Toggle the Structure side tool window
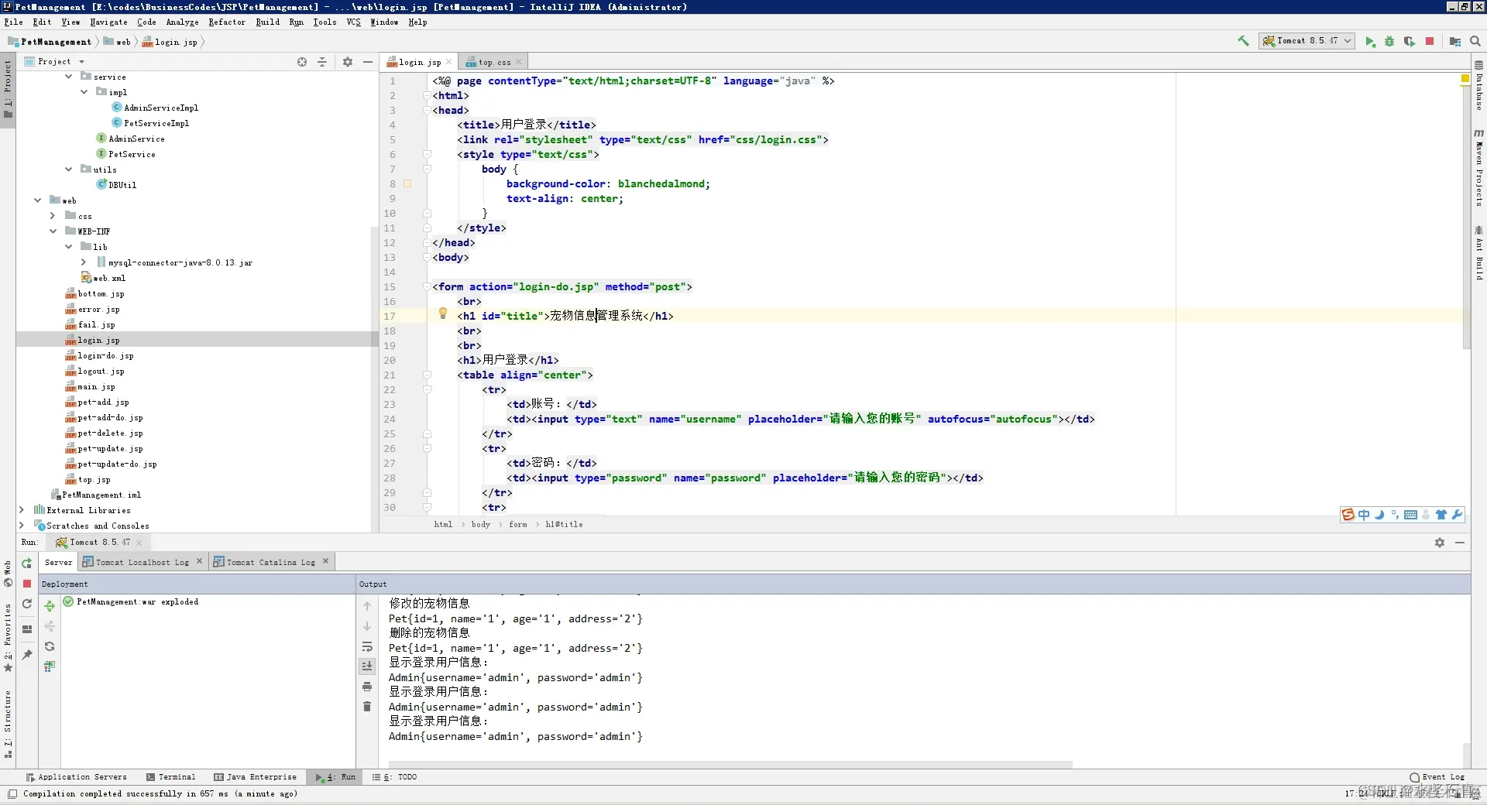The width and height of the screenshot is (1487, 805). [8, 724]
